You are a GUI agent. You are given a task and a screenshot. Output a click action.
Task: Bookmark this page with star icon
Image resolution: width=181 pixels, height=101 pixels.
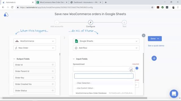point(152,7)
